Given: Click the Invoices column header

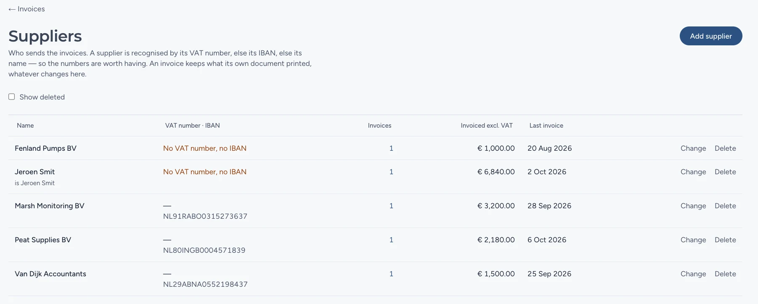Looking at the screenshot, I should click(379, 126).
